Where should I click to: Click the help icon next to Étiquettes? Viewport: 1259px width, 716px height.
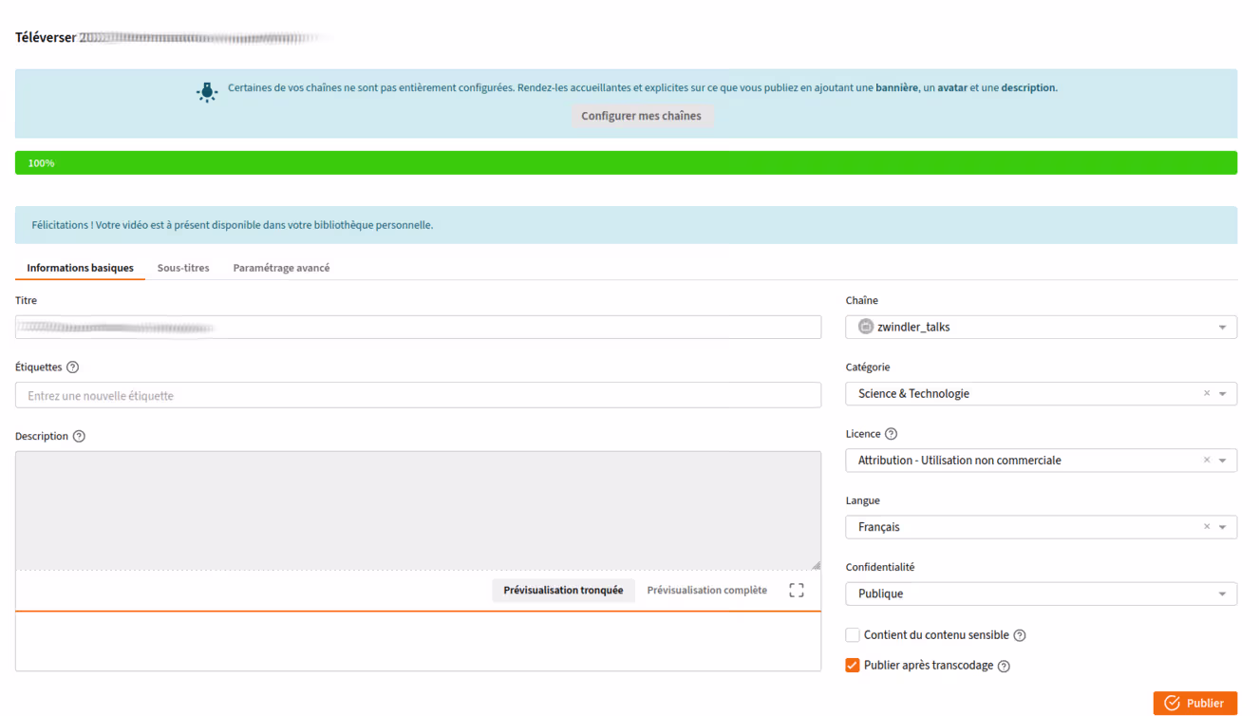pyautogui.click(x=73, y=367)
